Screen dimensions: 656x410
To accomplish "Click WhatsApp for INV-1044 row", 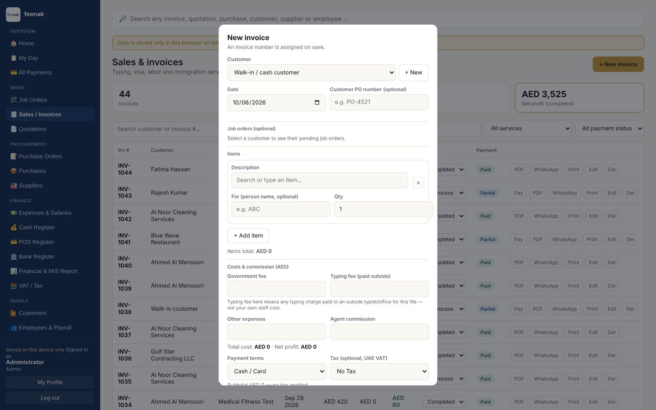I will (x=546, y=169).
